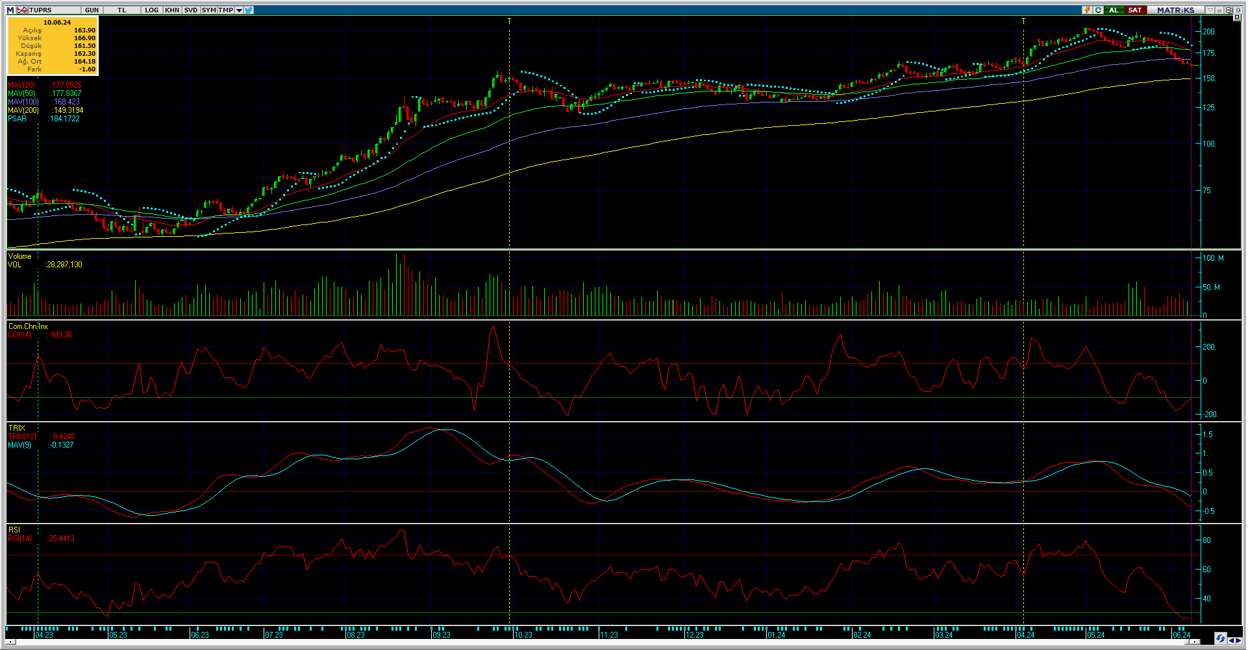Click the blue sync arrows icon
This screenshot has height=650, width=1248.
click(1220, 638)
